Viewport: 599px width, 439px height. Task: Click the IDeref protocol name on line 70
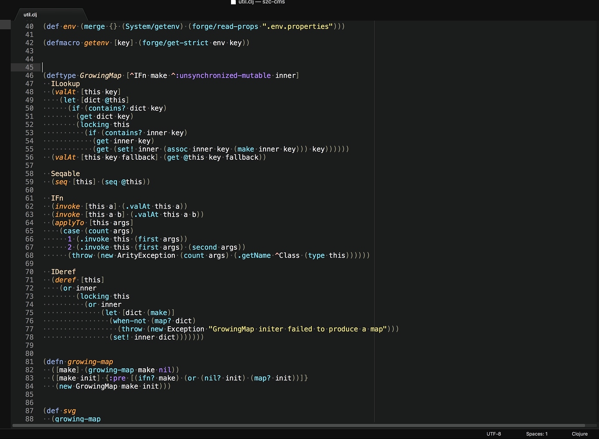point(63,271)
